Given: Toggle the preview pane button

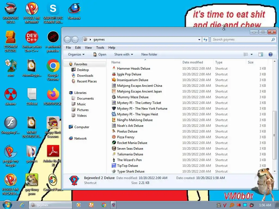Looking at the screenshot, I should (261, 54).
